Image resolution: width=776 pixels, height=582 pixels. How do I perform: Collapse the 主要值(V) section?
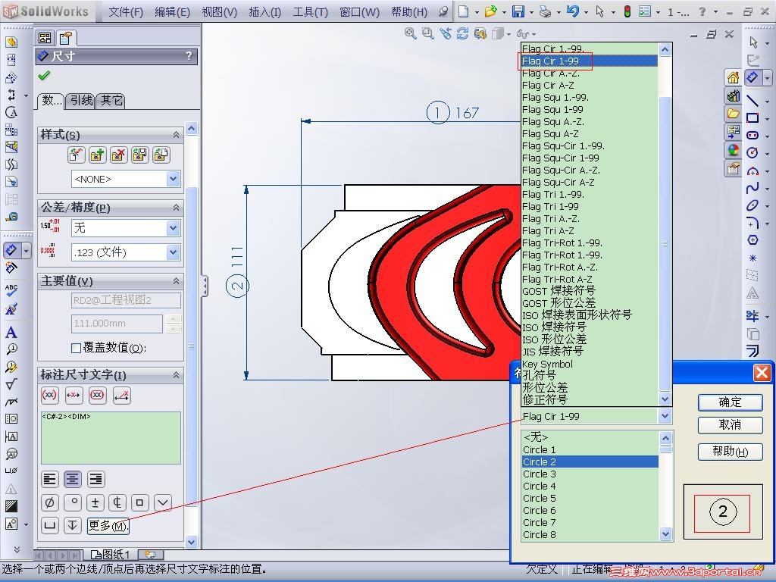coord(176,280)
